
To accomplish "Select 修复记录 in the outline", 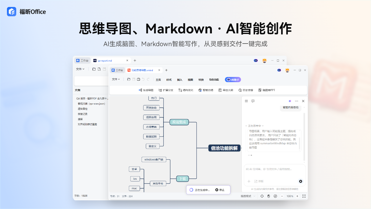I will pos(83,114).
